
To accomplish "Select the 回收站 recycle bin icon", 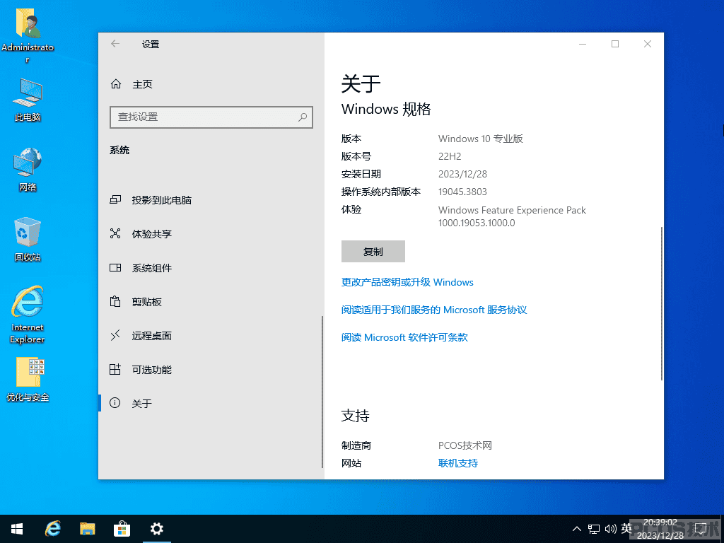I will tap(28, 239).
